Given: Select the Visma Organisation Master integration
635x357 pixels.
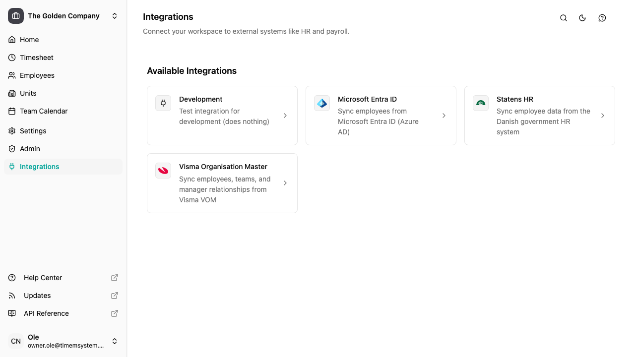Looking at the screenshot, I should [222, 183].
